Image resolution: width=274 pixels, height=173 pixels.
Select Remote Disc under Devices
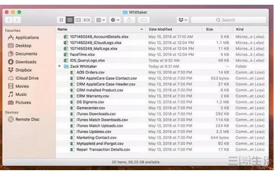pos(24,119)
